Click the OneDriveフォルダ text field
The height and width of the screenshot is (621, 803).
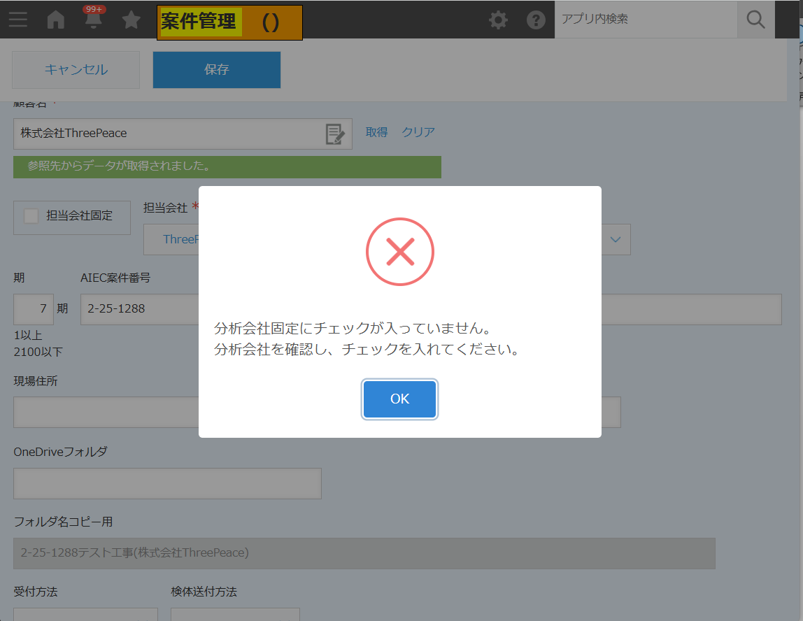(167, 484)
